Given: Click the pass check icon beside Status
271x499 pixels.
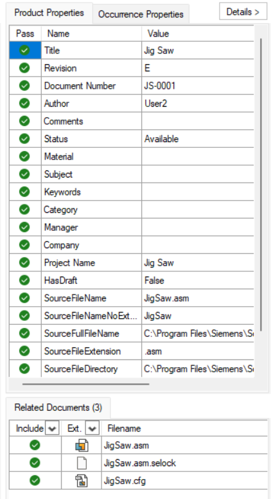Looking at the screenshot, I should 24,139.
